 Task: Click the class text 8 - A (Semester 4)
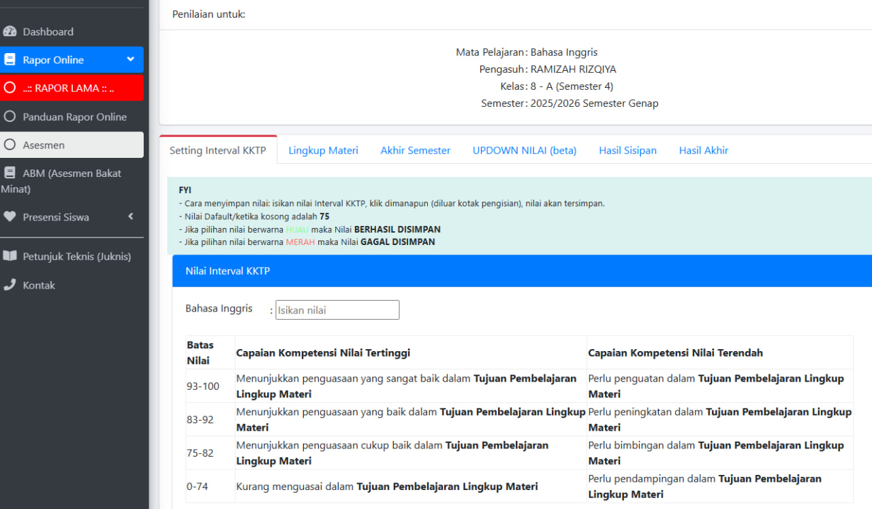coord(572,86)
